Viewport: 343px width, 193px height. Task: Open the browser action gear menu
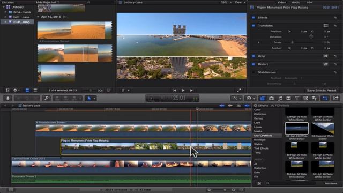[x=17, y=90]
